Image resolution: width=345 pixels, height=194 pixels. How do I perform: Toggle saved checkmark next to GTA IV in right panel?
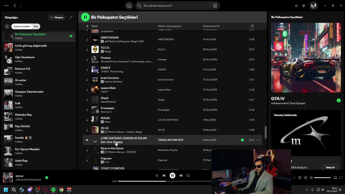tap(339, 101)
